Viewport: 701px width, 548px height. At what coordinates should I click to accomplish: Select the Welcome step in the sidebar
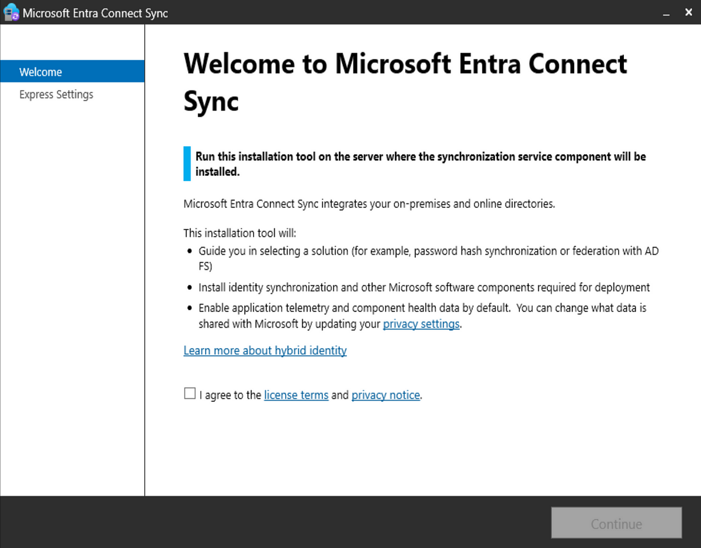pos(41,71)
